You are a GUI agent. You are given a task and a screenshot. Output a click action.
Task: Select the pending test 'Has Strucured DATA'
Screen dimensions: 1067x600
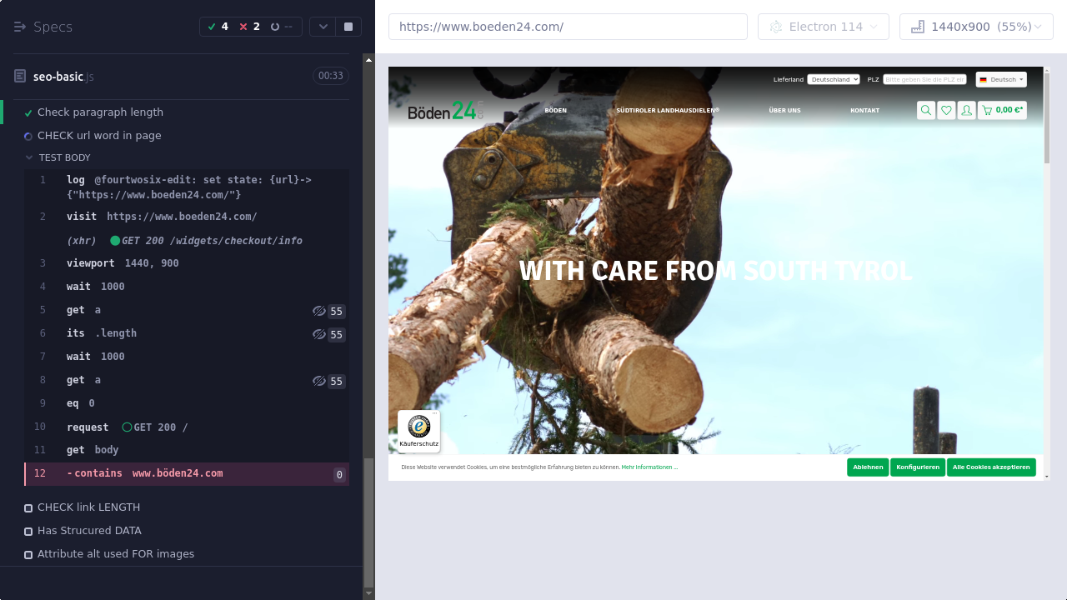click(89, 531)
